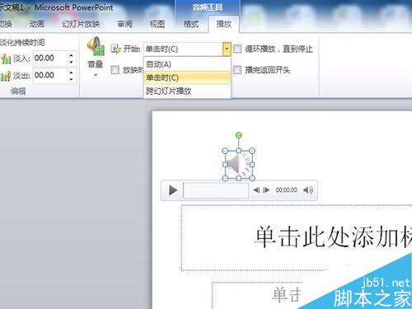Click the 淡入 fade-in time field
This screenshot has height=309, width=412.
point(49,59)
